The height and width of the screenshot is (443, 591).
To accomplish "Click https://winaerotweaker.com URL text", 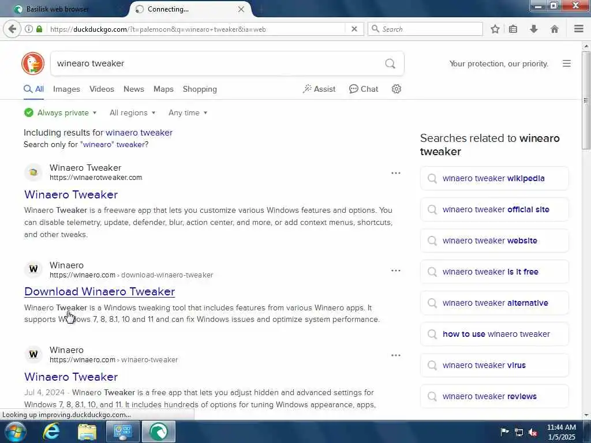I will tap(96, 178).
